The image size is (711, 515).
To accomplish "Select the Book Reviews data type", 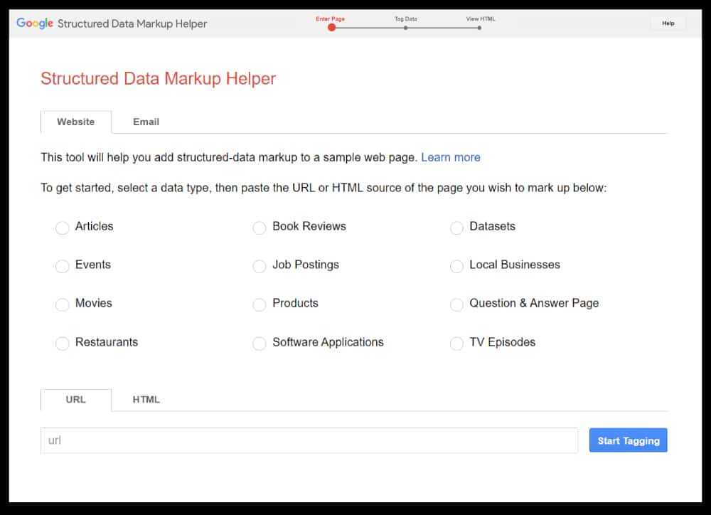I will pyautogui.click(x=260, y=228).
